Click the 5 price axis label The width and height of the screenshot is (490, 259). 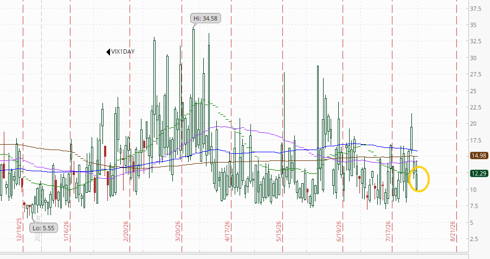point(472,223)
